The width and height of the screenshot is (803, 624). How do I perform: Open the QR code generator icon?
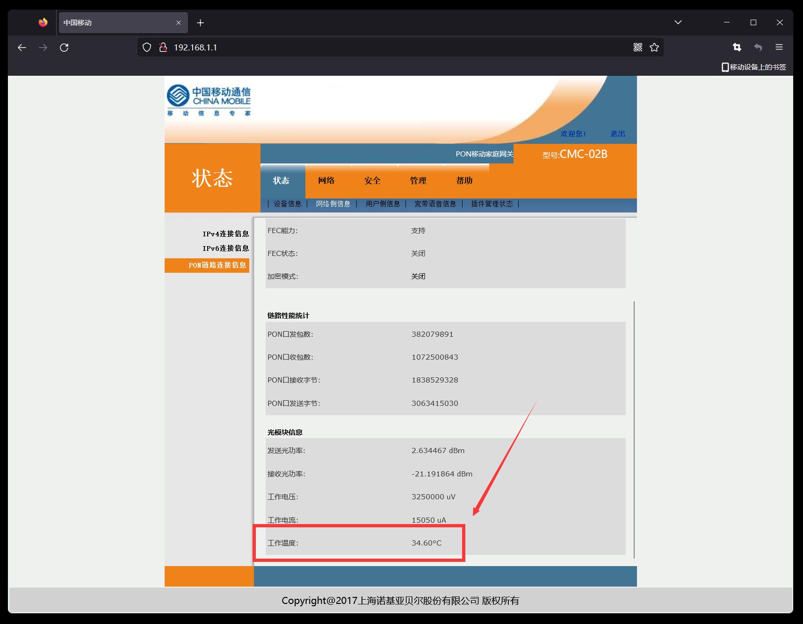point(637,47)
